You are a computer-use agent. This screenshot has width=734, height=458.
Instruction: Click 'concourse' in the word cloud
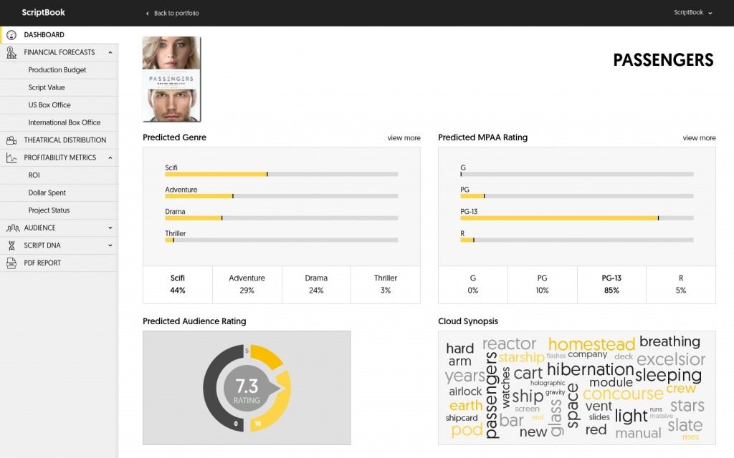(x=623, y=394)
